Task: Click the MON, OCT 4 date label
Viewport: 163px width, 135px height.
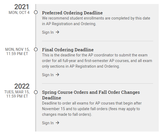Action: [19, 13]
